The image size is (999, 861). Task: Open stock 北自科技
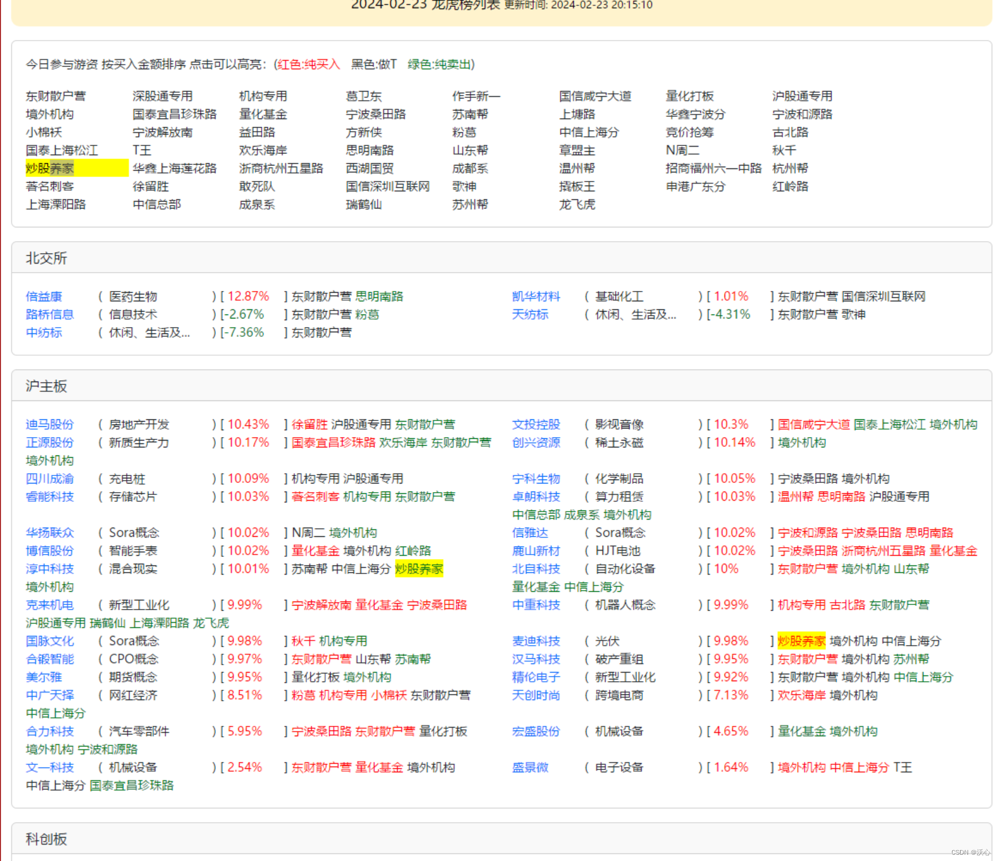pos(536,569)
